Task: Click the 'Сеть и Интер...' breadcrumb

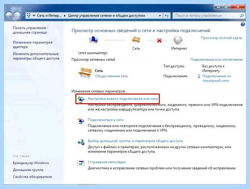Action: (49, 16)
